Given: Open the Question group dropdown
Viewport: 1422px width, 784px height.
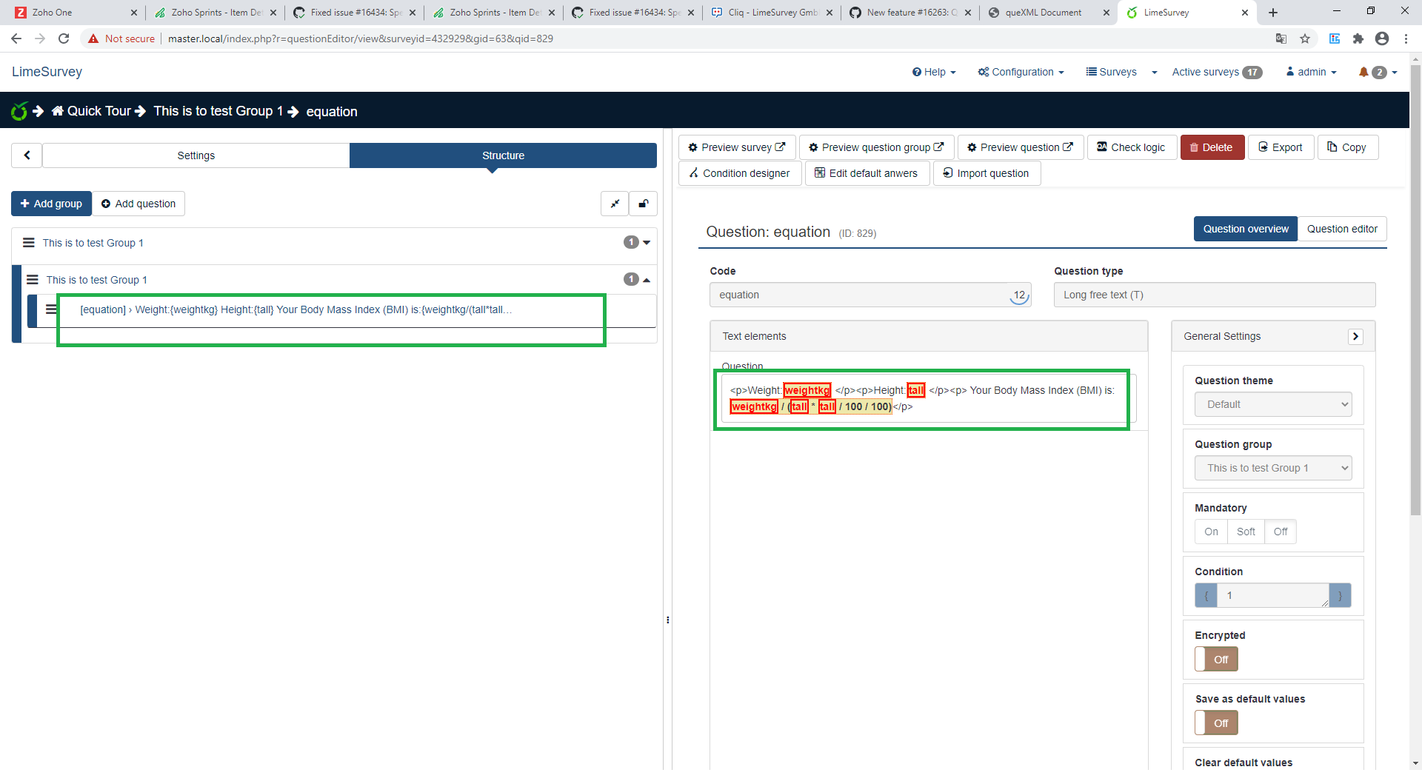Looking at the screenshot, I should point(1273,468).
